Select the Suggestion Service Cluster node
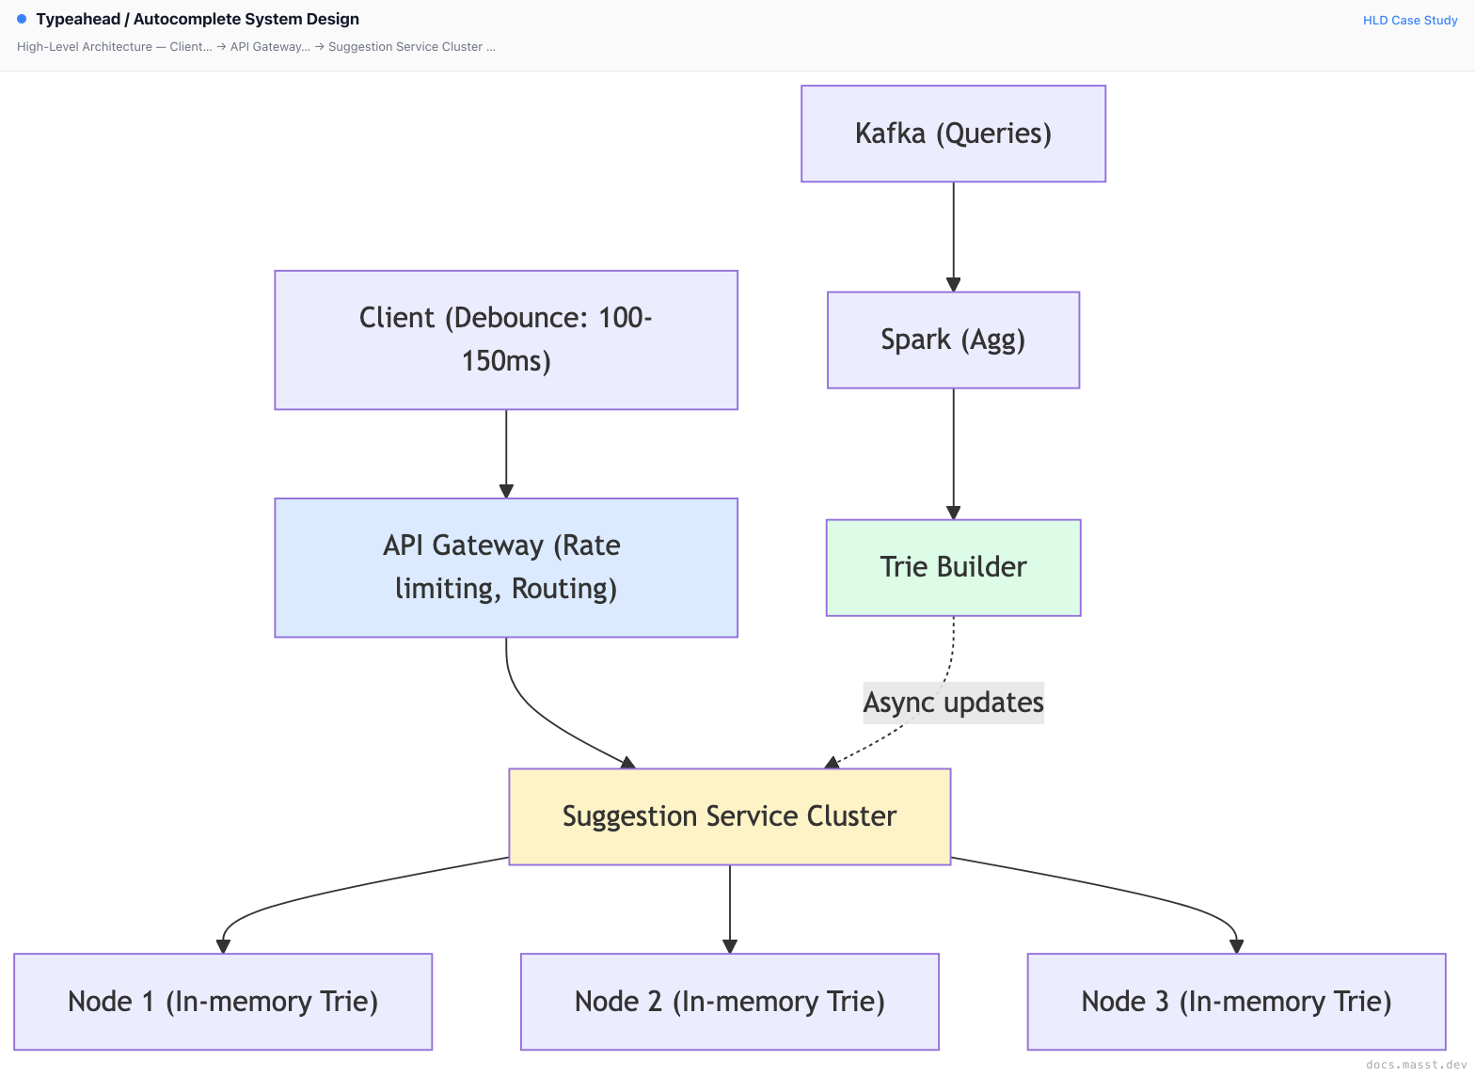The image size is (1475, 1076). point(730,816)
